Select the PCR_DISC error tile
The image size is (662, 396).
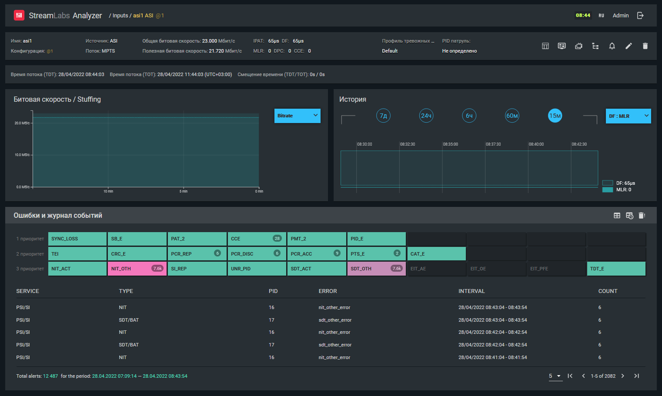pyautogui.click(x=257, y=254)
